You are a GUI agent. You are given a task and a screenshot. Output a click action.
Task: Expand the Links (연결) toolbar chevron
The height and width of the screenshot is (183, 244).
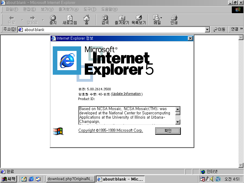pyautogui.click(x=241, y=29)
